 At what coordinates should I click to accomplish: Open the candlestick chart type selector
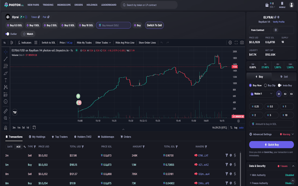coord(12,42)
